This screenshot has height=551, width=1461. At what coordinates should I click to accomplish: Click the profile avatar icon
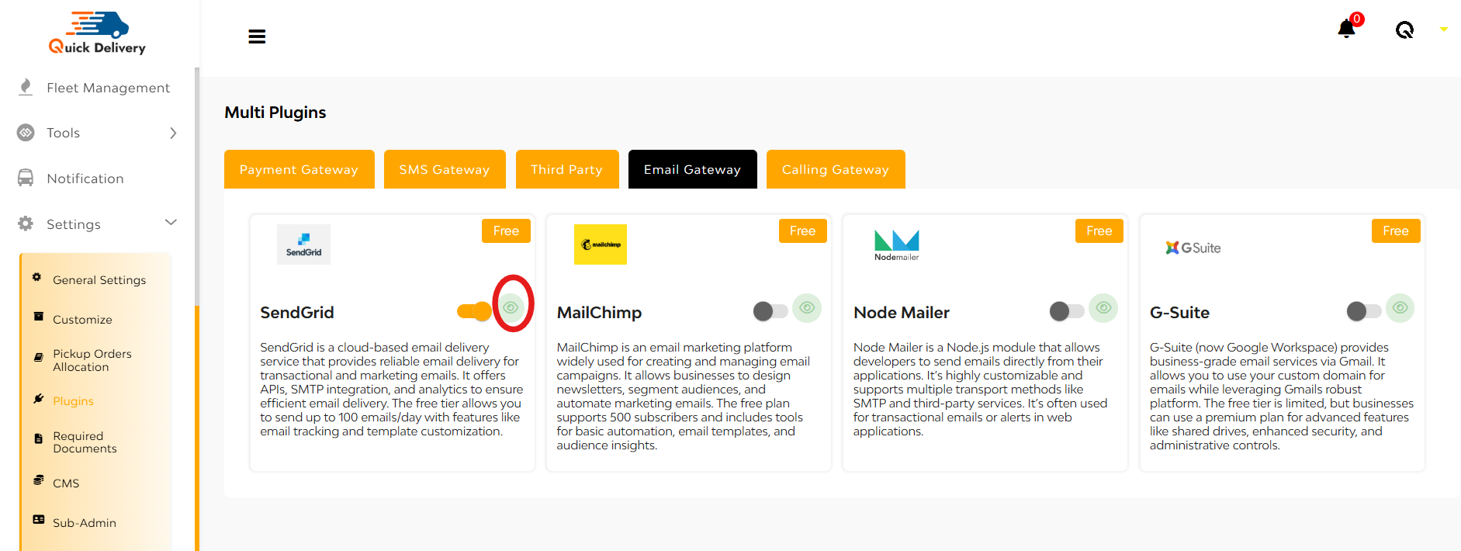click(x=1404, y=30)
